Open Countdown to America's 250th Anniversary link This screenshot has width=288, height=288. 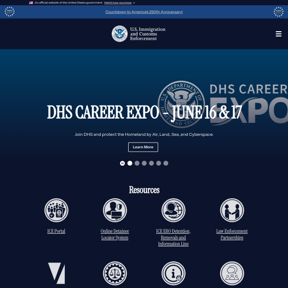(144, 12)
